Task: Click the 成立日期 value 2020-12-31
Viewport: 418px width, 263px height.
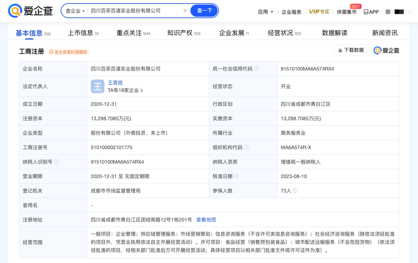Action: coord(103,104)
